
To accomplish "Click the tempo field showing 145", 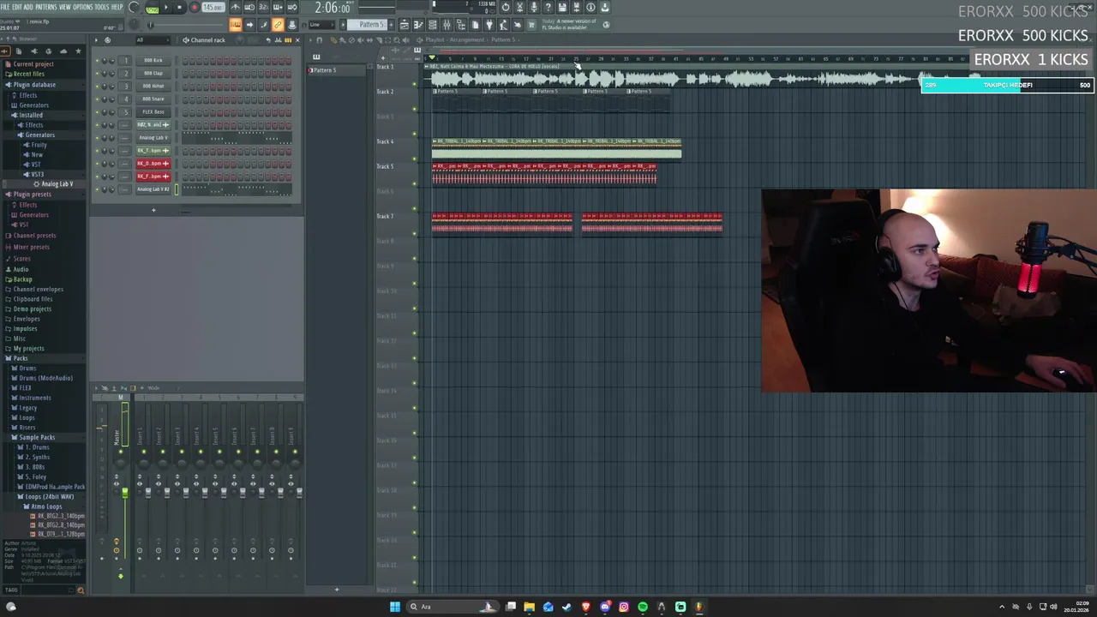I will (x=213, y=7).
